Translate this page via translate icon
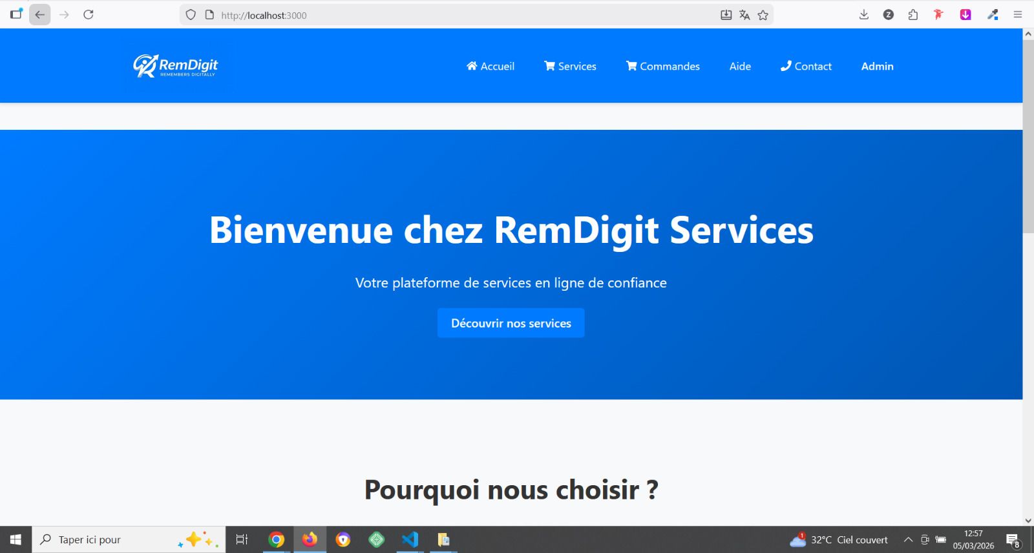The height and width of the screenshot is (553, 1034). 744,15
